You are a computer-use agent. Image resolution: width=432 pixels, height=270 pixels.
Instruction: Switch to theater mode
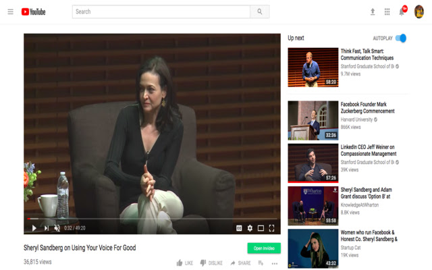click(x=261, y=228)
